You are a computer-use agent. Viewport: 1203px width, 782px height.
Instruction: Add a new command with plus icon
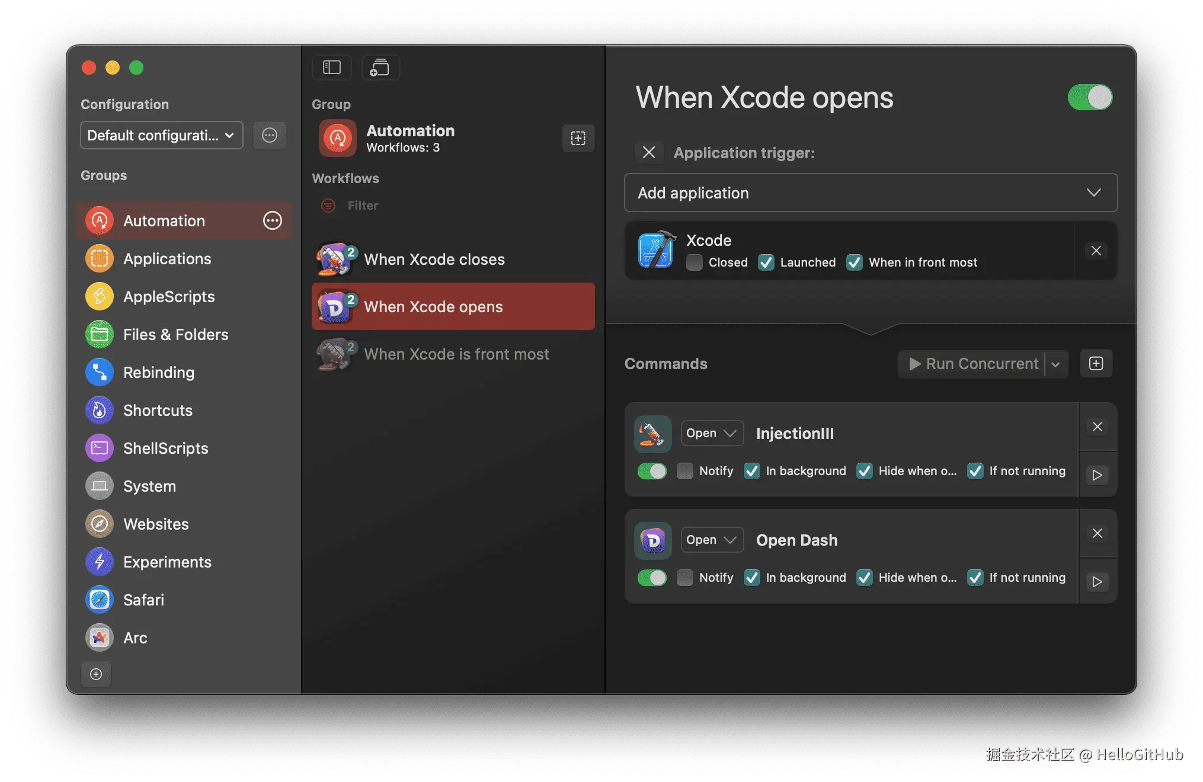tap(1096, 363)
